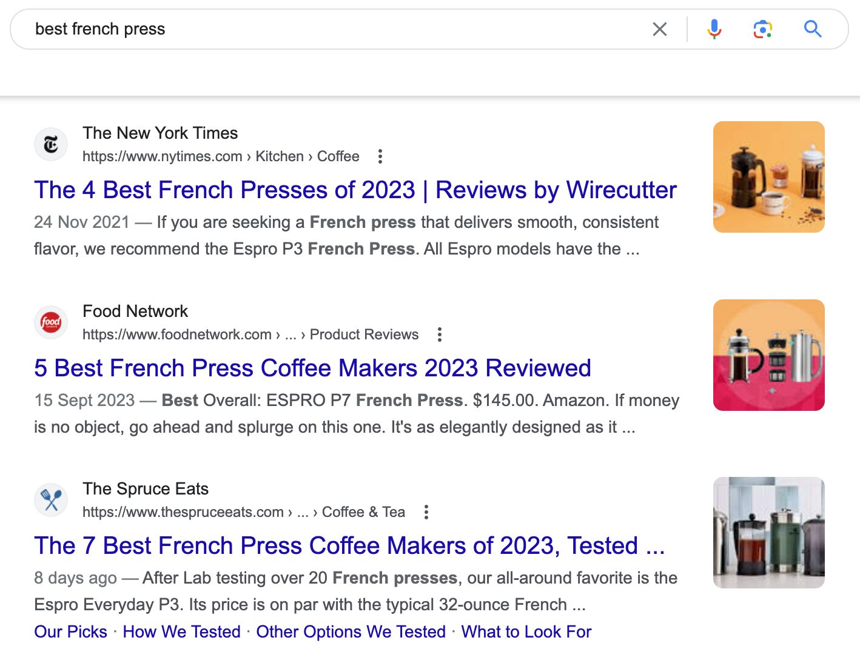
Task: Click the blue search magnifier icon
Action: tap(813, 28)
